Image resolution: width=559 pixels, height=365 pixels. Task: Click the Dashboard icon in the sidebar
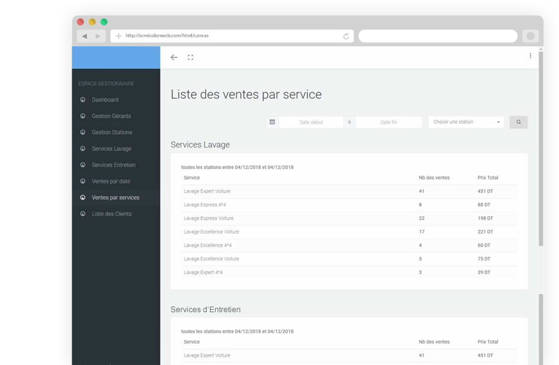pyautogui.click(x=82, y=100)
